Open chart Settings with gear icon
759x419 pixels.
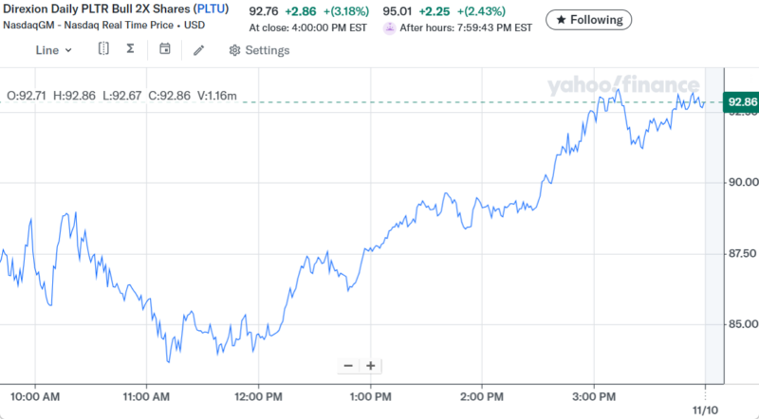pos(259,50)
